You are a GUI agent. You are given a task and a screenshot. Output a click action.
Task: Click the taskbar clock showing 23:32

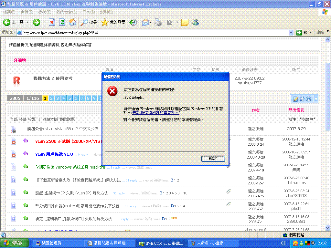(322, 243)
